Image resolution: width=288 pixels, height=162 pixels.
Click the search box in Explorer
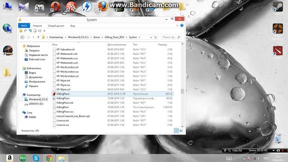pos(171,37)
